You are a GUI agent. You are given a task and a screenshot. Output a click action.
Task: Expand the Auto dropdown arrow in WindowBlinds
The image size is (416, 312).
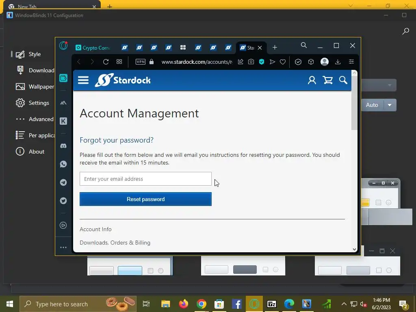390,105
